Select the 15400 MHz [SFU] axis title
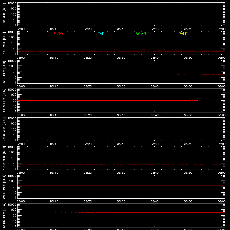Viewport: 230px width, 230px height. (4, 215)
